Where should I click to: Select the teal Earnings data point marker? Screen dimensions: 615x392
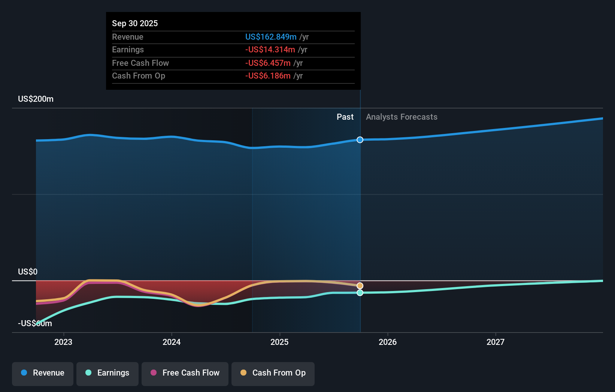point(360,293)
